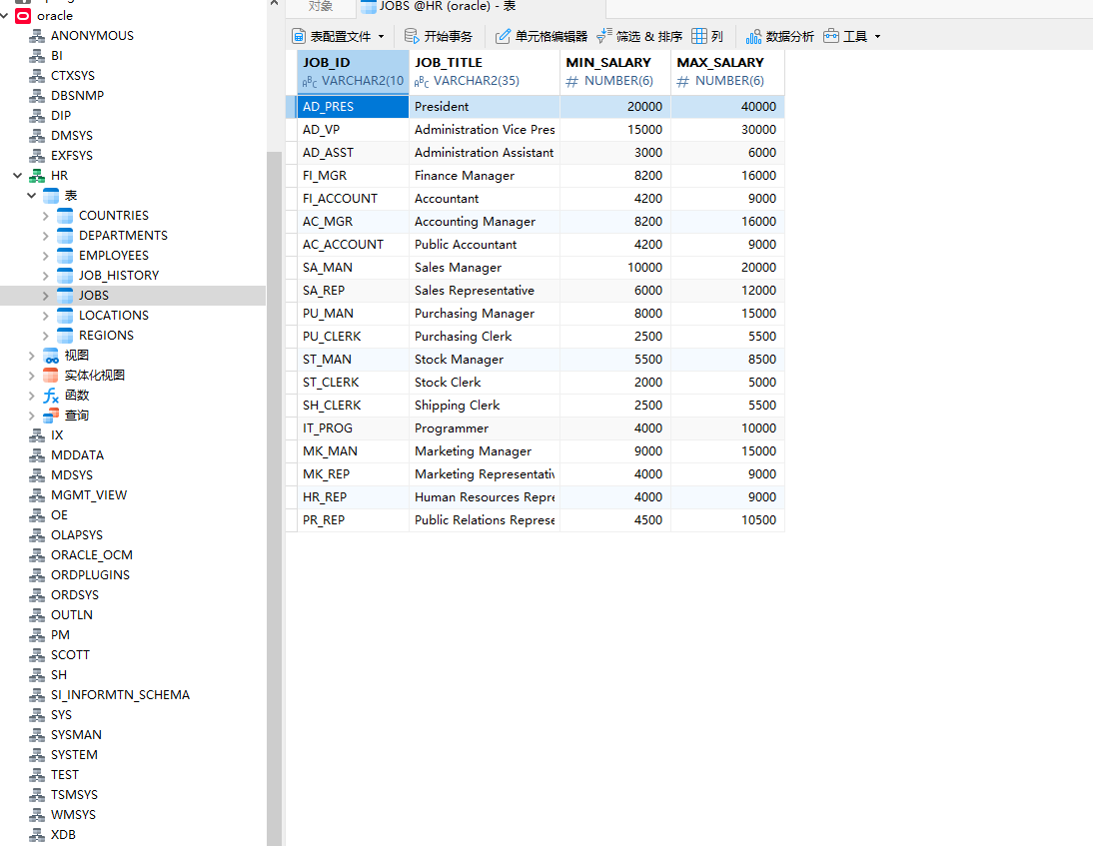
Task: Open the 列 columns button
Action: click(707, 36)
